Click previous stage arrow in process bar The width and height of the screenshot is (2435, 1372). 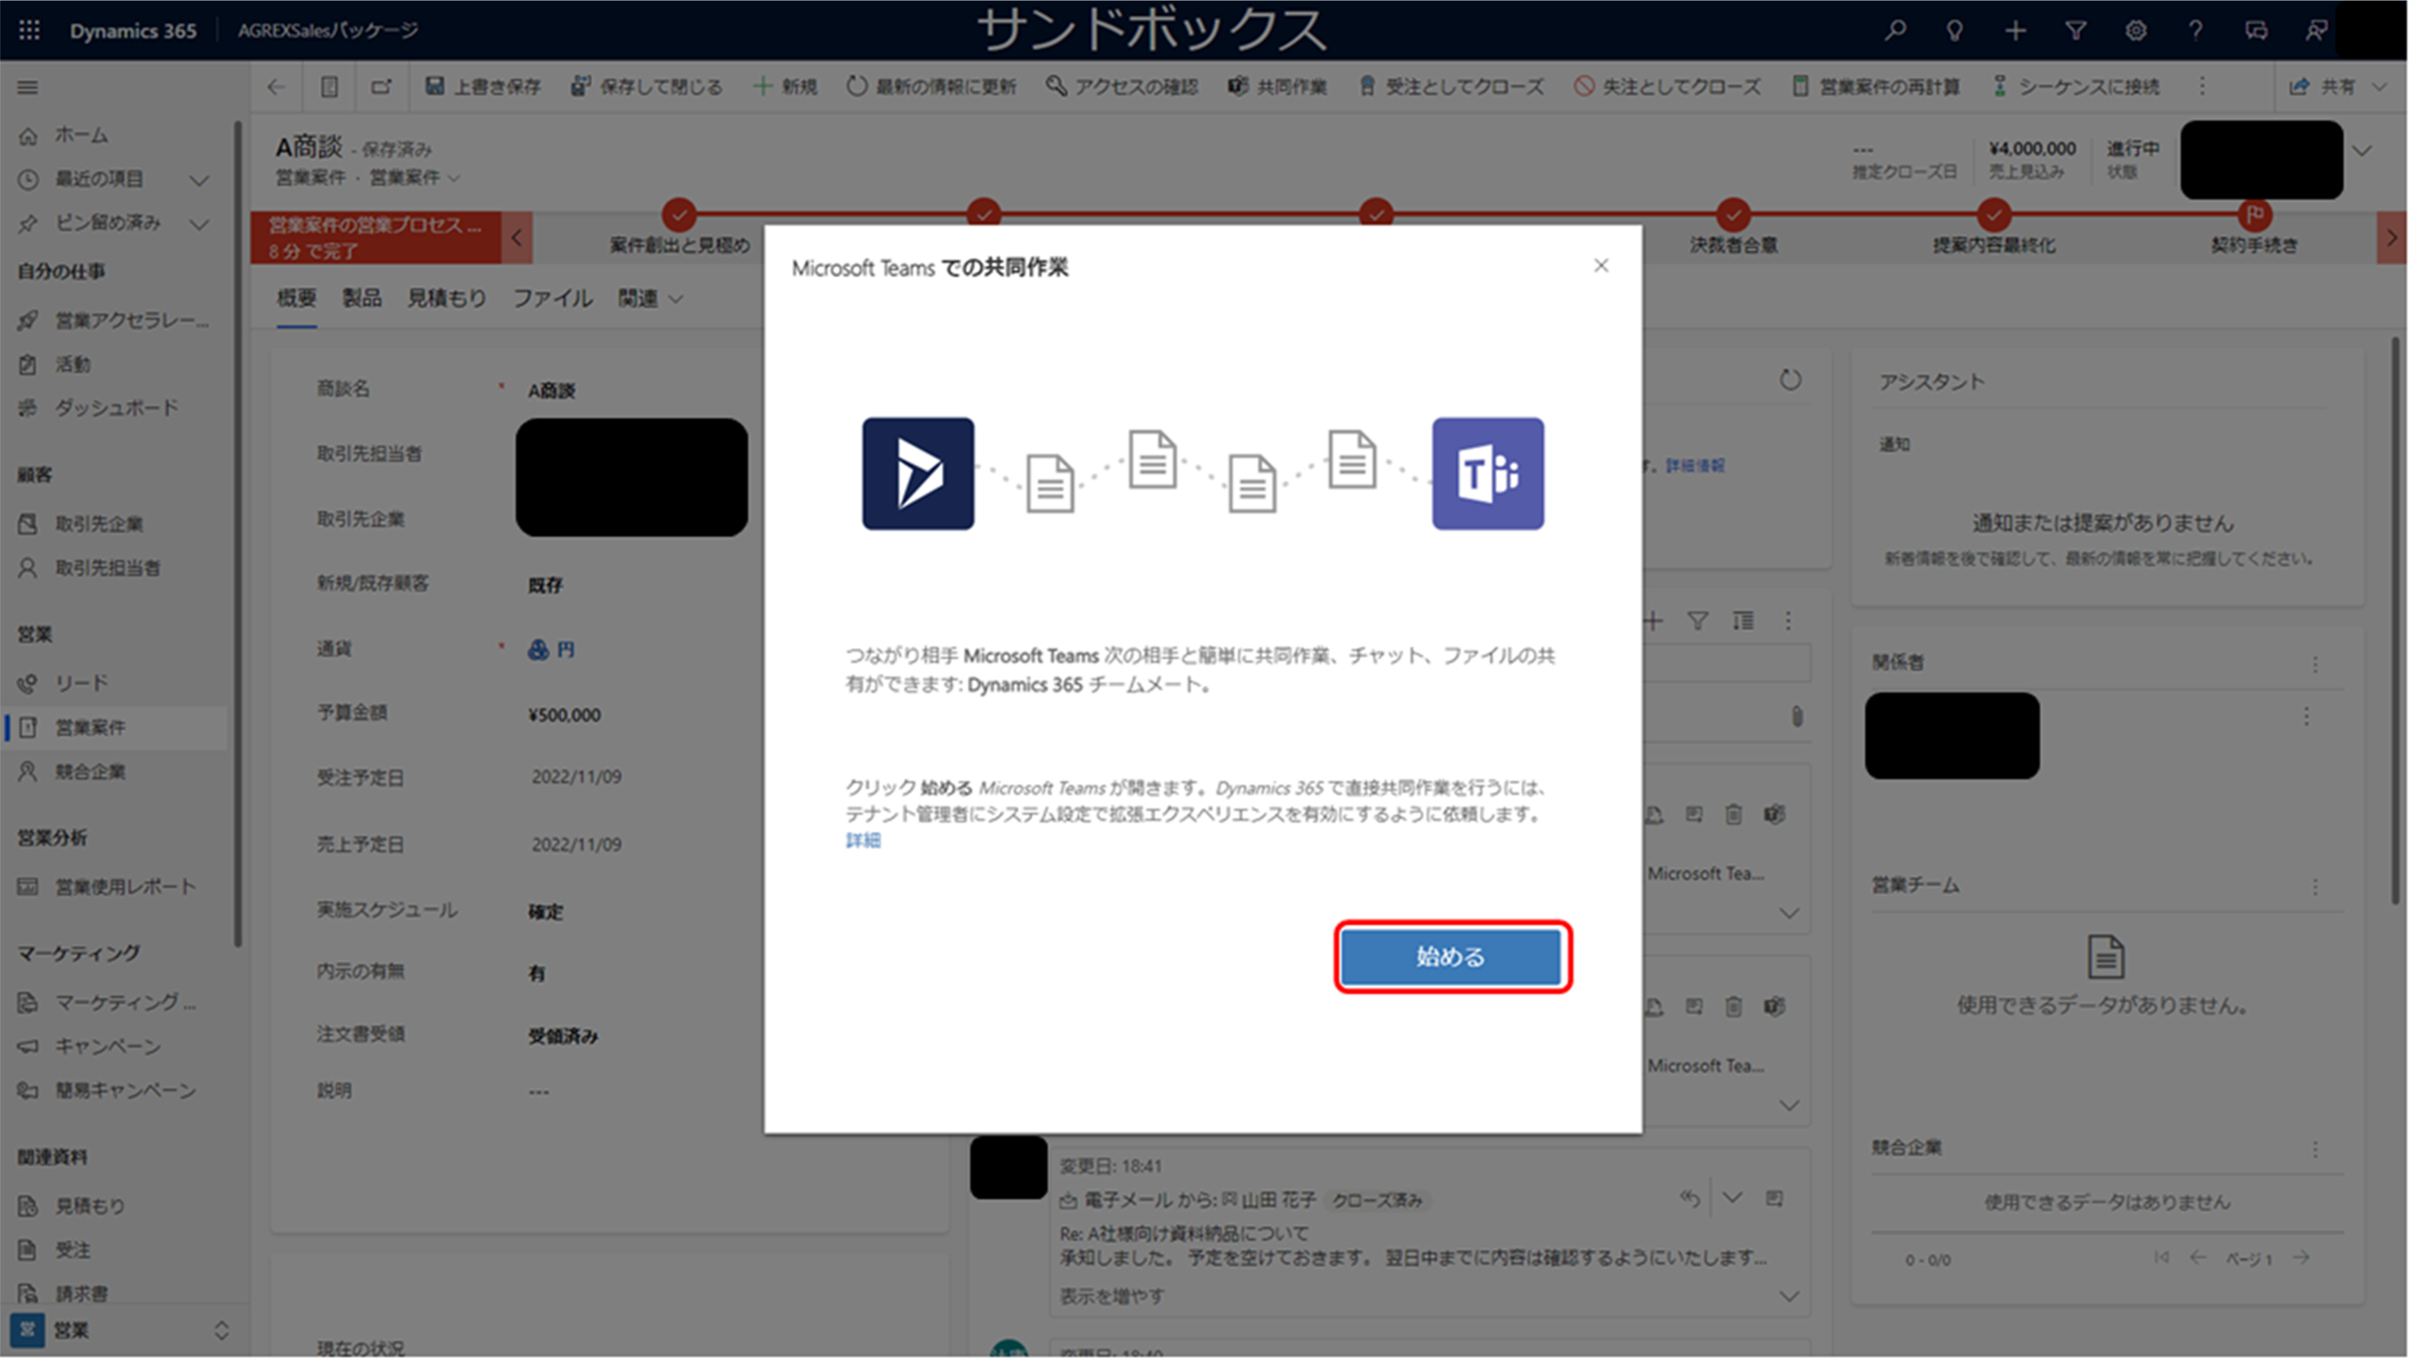coord(516,237)
